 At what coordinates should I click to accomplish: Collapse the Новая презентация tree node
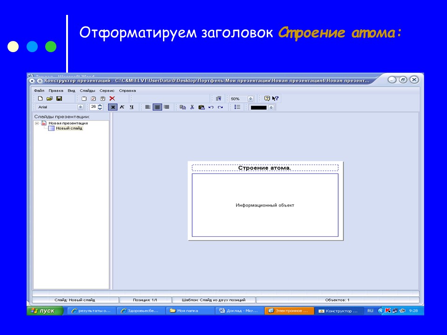tap(36, 124)
